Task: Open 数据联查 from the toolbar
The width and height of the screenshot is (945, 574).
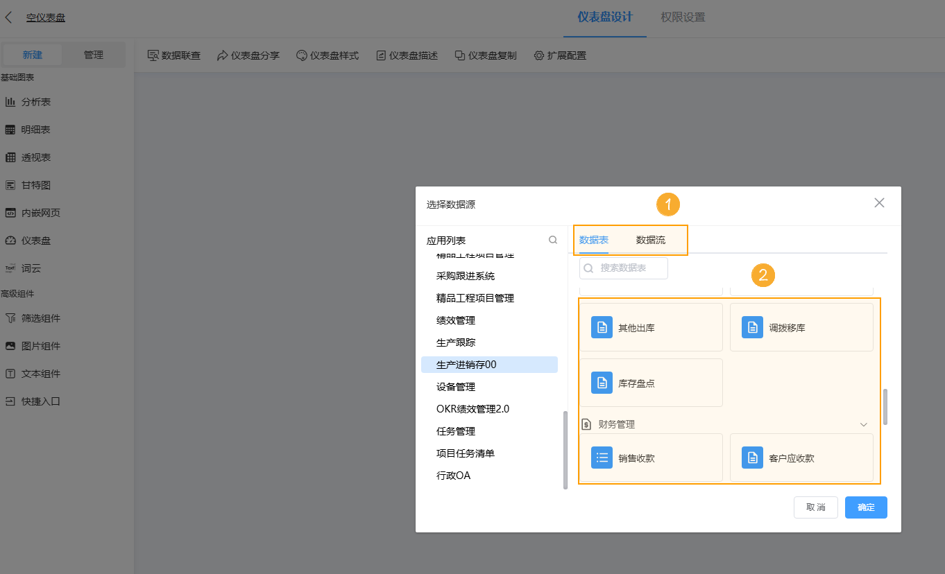Action: click(173, 55)
